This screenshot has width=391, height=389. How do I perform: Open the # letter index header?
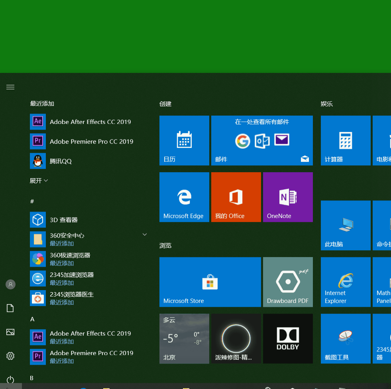click(x=32, y=201)
